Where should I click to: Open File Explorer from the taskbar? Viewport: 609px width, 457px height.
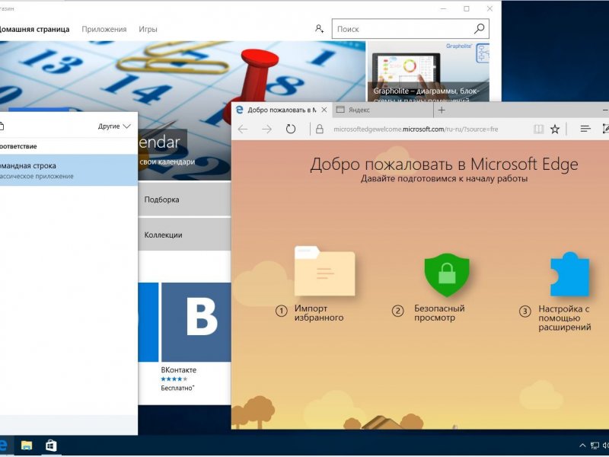[x=27, y=446]
